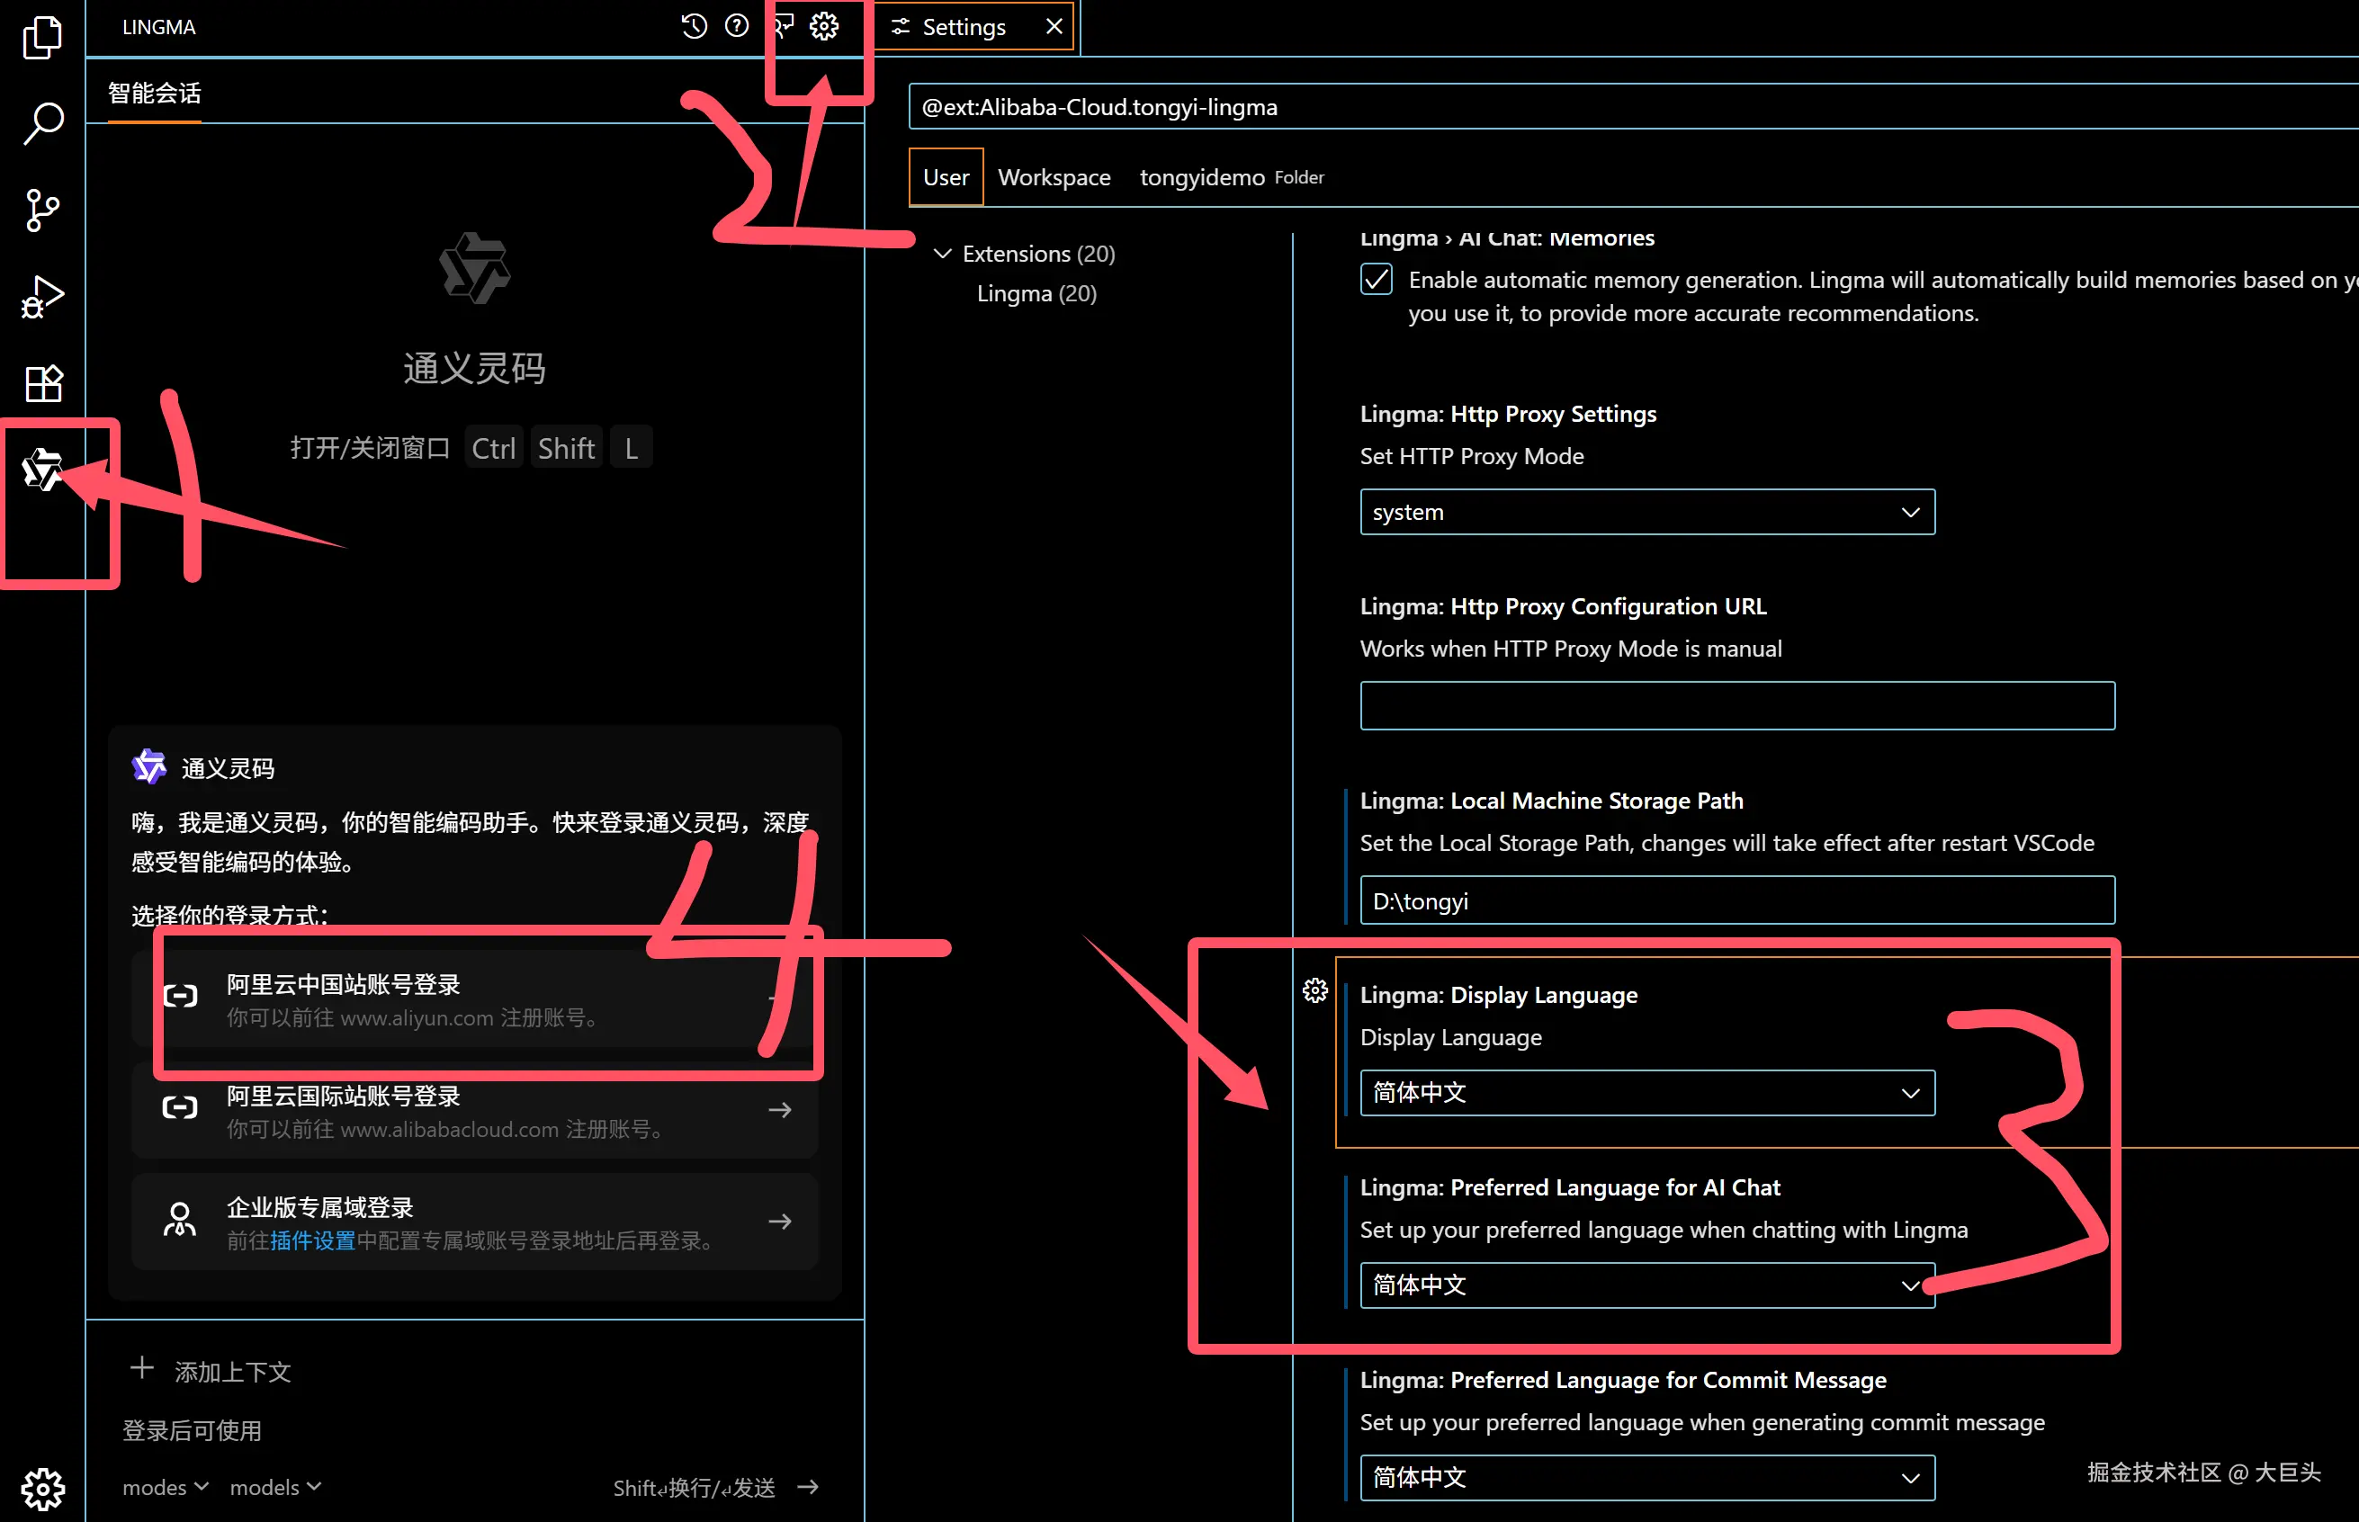This screenshot has width=2359, height=1522.
Task: Open Source Control view icon
Action: pyautogui.click(x=41, y=210)
